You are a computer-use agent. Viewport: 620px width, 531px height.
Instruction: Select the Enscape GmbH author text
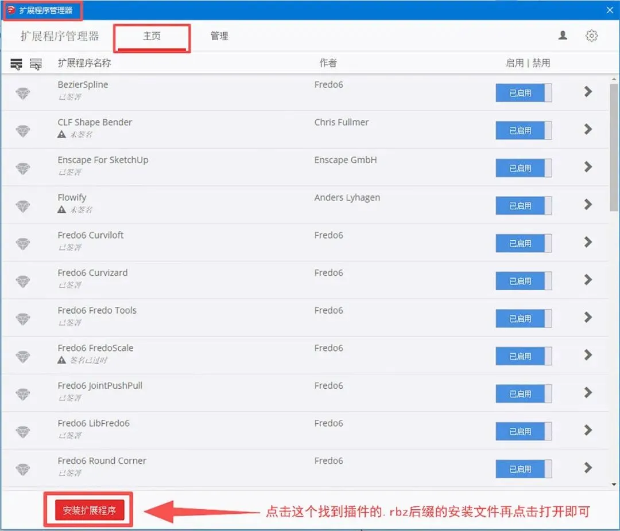point(346,160)
